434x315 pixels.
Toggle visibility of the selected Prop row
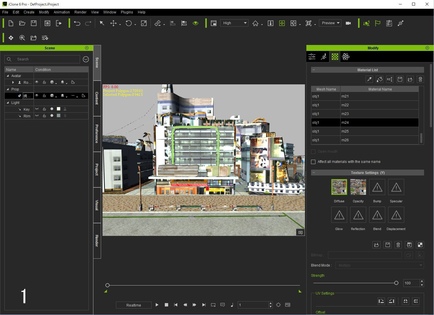[x=37, y=95]
